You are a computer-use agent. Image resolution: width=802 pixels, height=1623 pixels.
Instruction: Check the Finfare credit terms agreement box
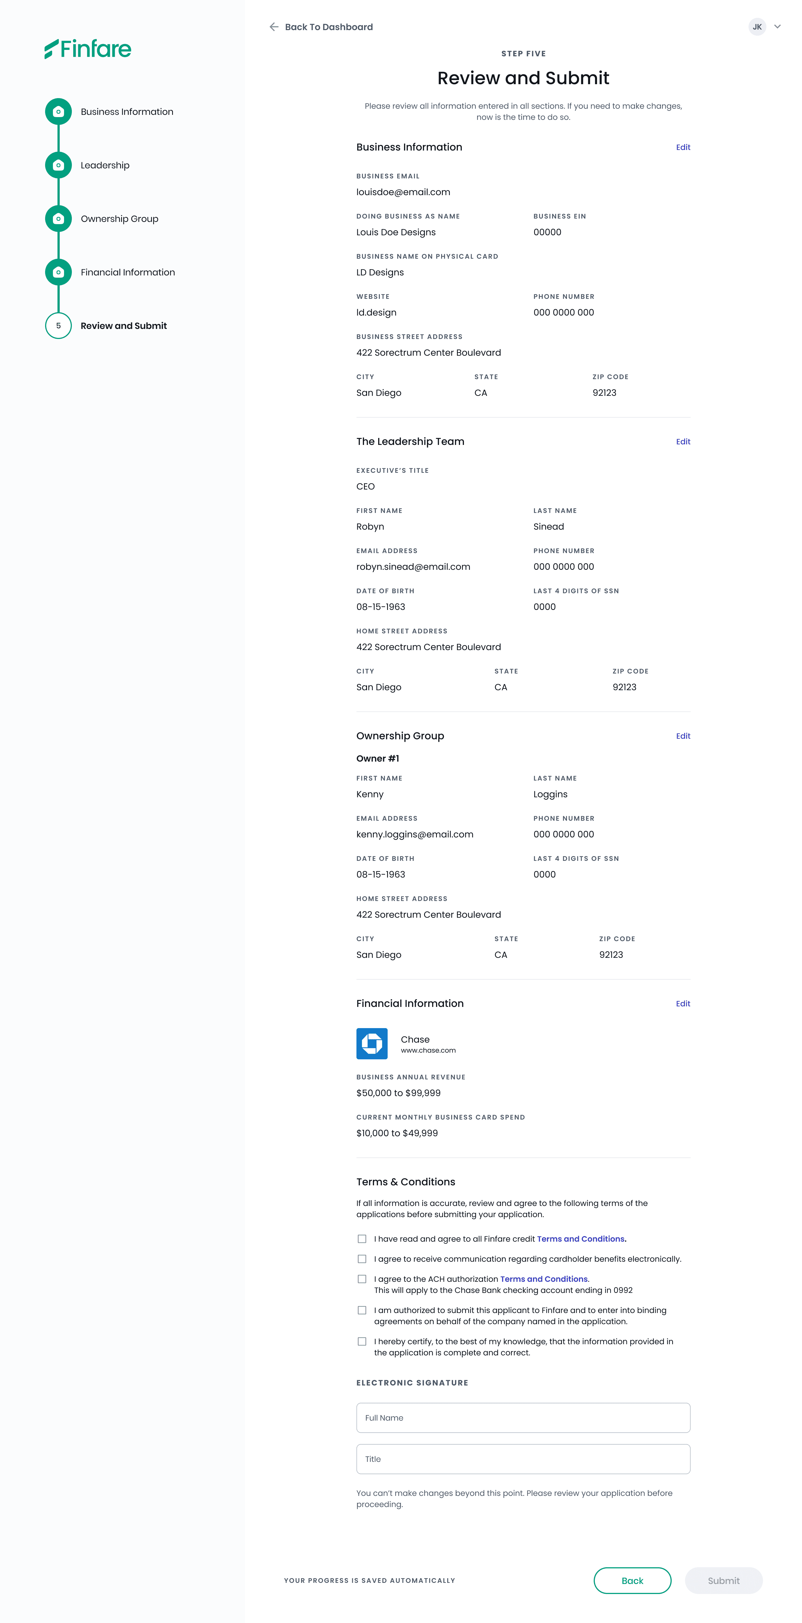point(362,1239)
